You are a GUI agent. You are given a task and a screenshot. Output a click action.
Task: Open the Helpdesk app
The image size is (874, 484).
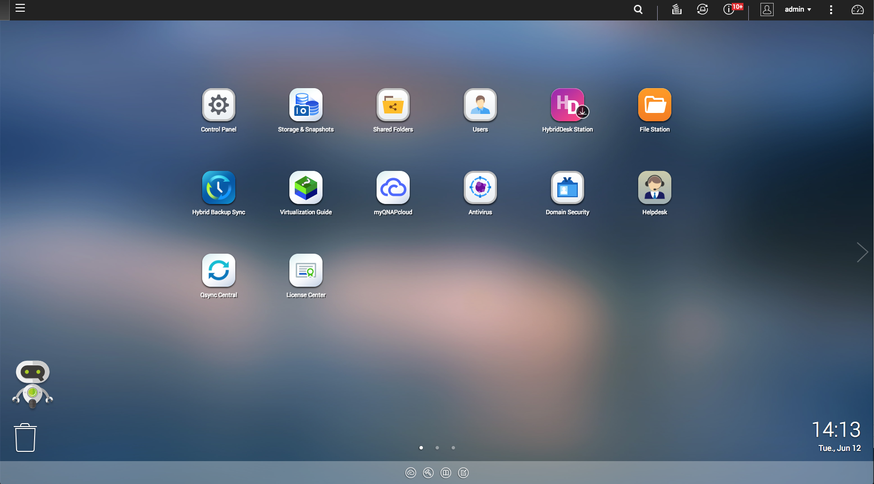click(x=654, y=187)
